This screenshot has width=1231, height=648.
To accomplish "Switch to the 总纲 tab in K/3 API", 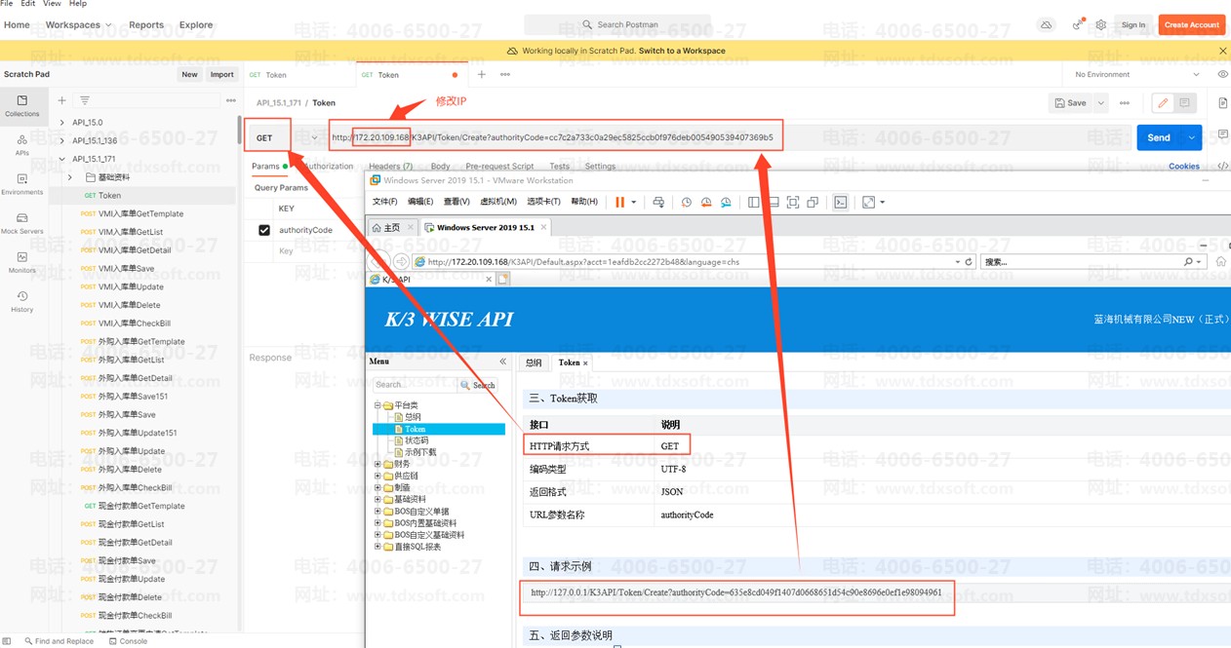I will click(x=534, y=362).
